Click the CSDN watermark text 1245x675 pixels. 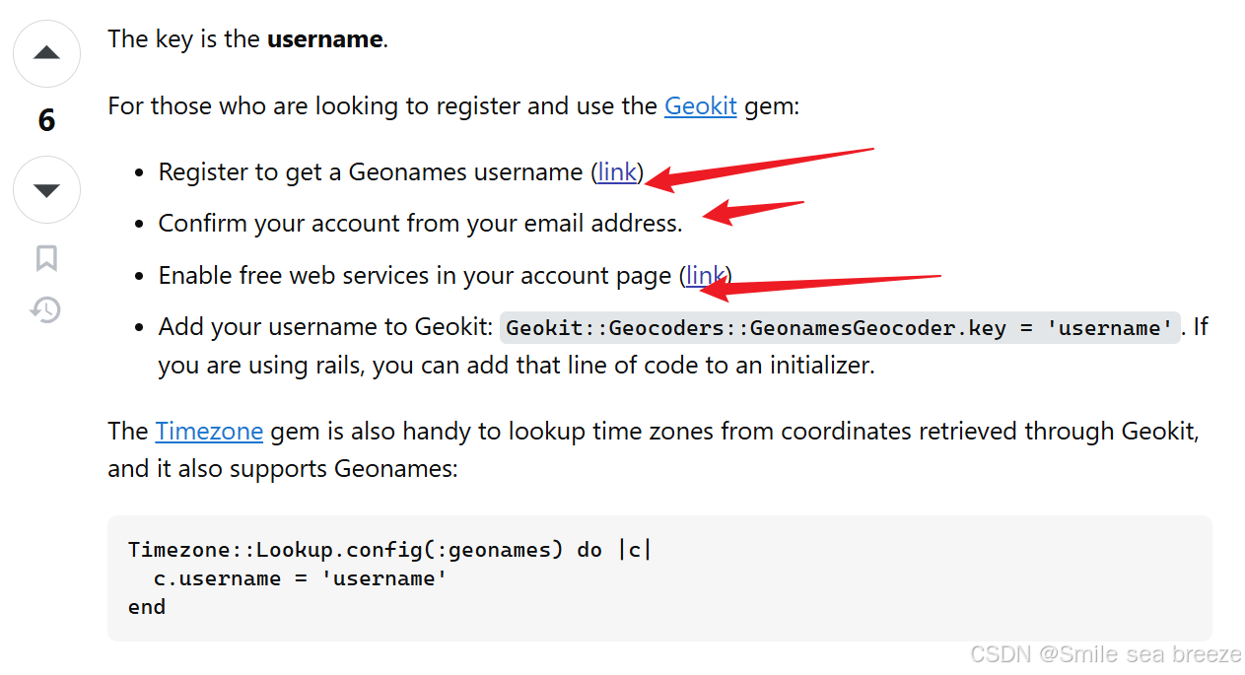pyautogui.click(x=1104, y=653)
